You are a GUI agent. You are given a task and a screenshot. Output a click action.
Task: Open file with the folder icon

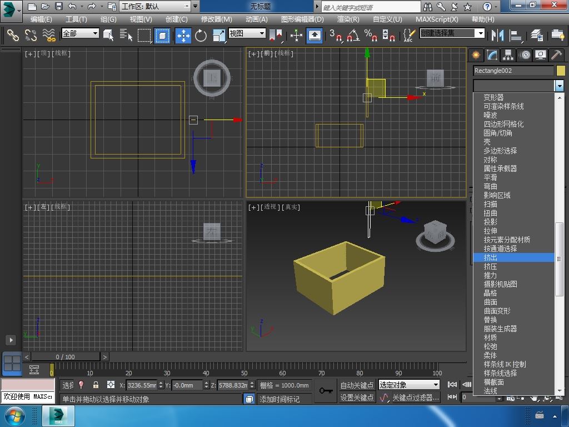tap(46, 7)
